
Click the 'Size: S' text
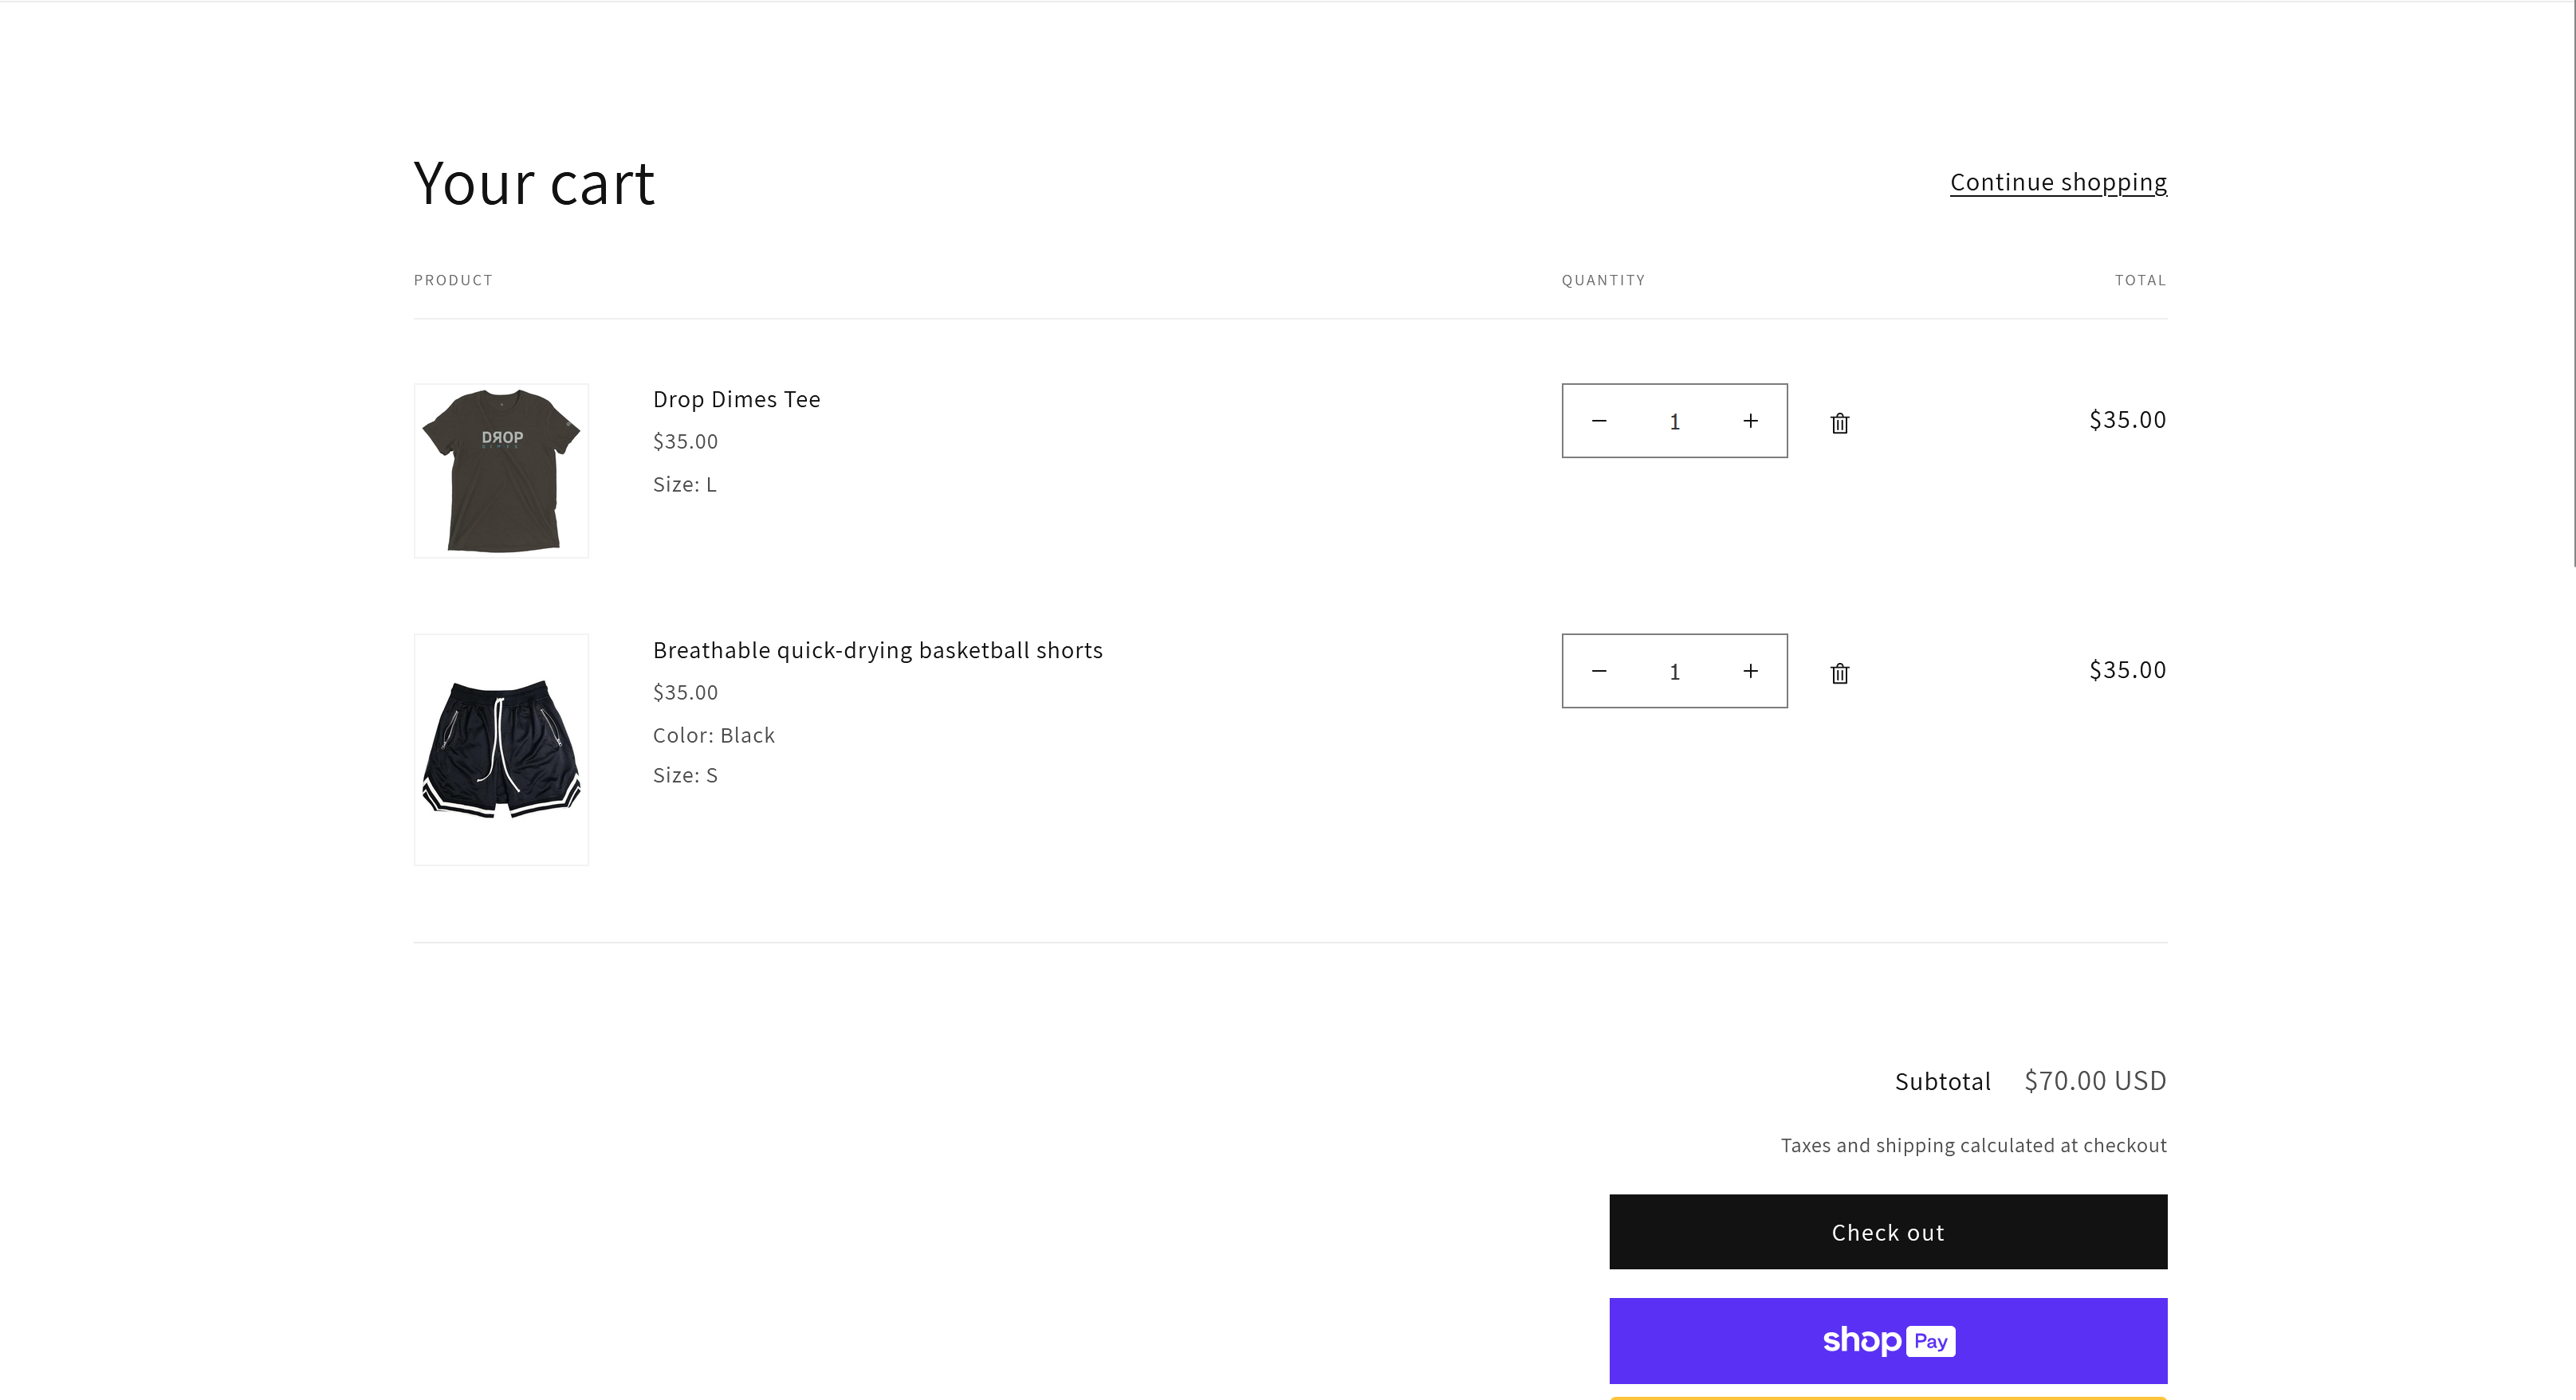click(x=685, y=775)
